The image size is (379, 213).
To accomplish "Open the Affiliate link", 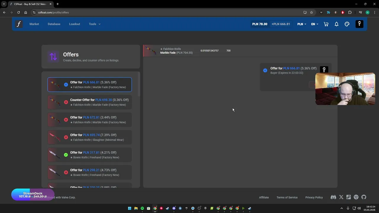I will pyautogui.click(x=264, y=197).
